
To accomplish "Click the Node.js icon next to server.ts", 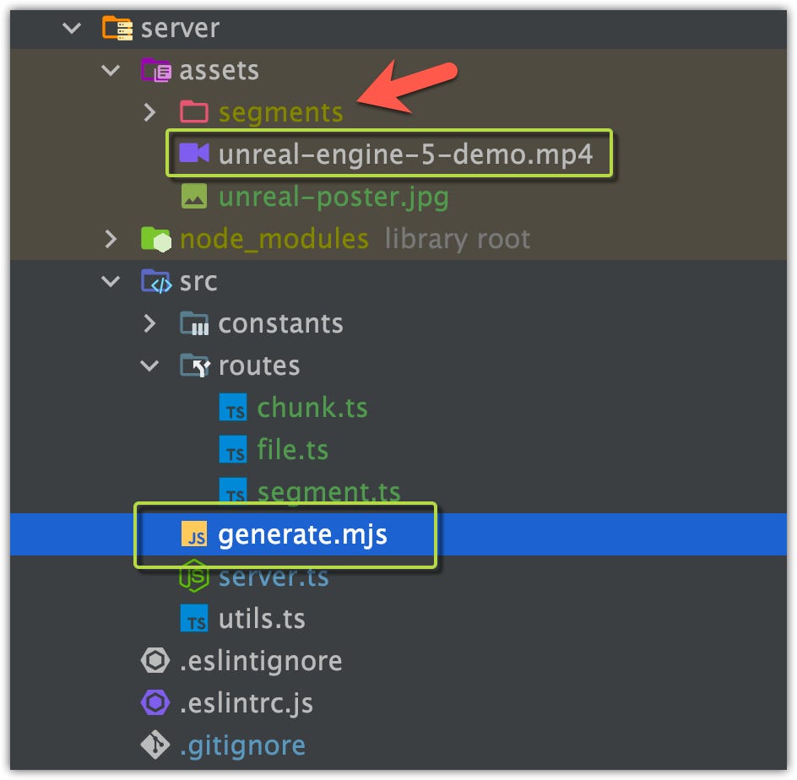I will [196, 577].
